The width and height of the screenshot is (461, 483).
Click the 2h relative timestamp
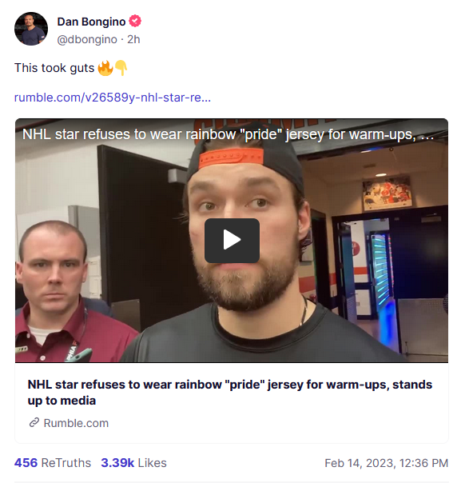(x=134, y=39)
